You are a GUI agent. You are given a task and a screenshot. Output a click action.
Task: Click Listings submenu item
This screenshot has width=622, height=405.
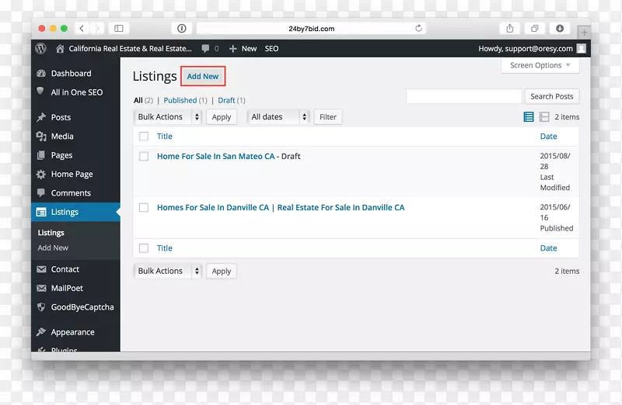[51, 233]
